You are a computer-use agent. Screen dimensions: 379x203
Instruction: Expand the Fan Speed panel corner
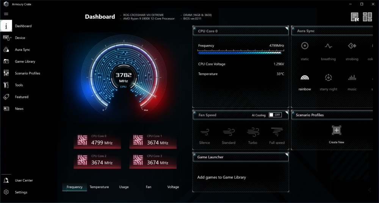click(287, 112)
